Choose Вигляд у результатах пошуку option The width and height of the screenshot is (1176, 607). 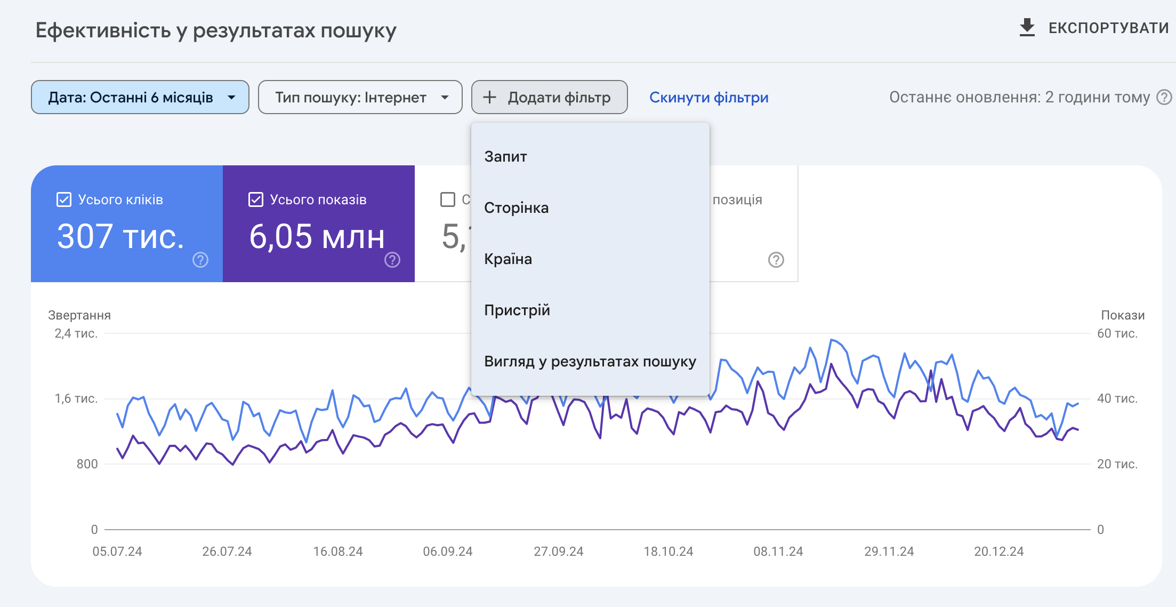590,361
